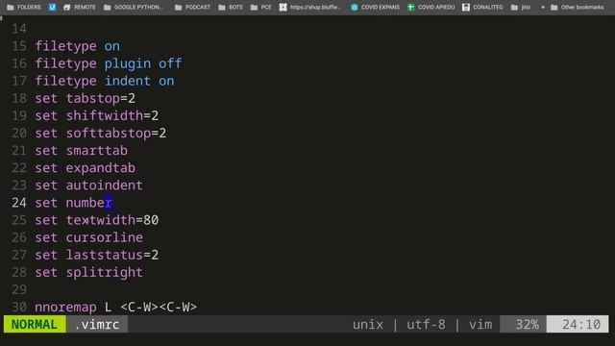615x346 pixels.
Task: Click line number 30 in gutter
Action: pyautogui.click(x=19, y=307)
